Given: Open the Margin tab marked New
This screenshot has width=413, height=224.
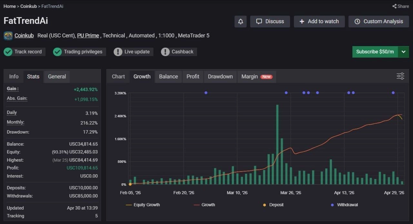Looking at the screenshot, I should click(257, 76).
